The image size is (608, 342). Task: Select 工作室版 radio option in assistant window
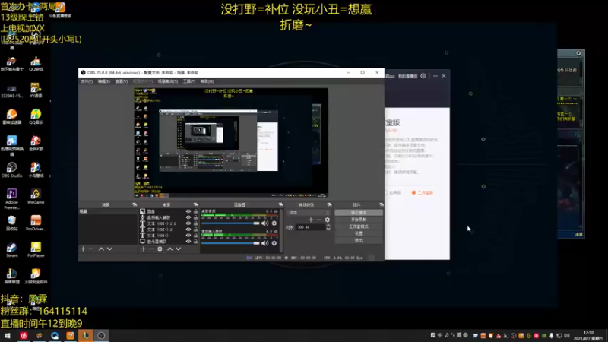(423, 193)
